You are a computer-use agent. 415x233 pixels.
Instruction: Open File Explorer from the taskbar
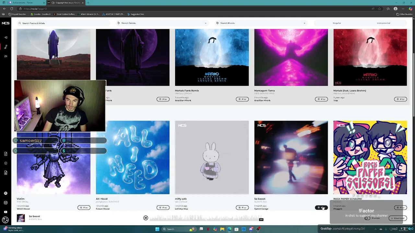click(x=222, y=229)
